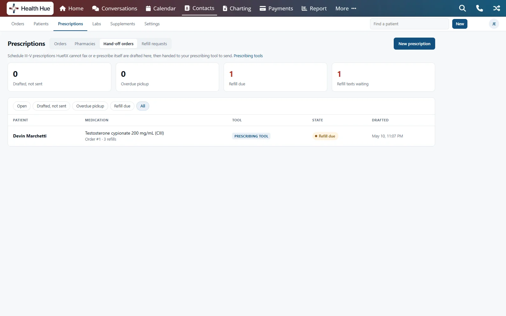Viewport: 506px width, 316px height.
Task: Switch to the Orders sub-navigation tab
Action: (18, 24)
